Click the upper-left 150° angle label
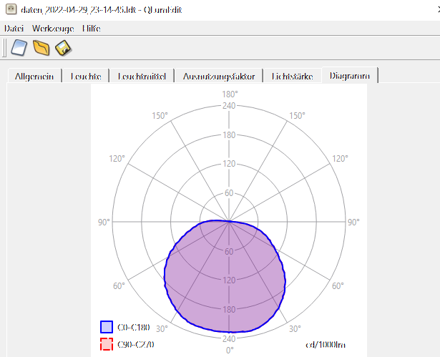 coord(160,116)
